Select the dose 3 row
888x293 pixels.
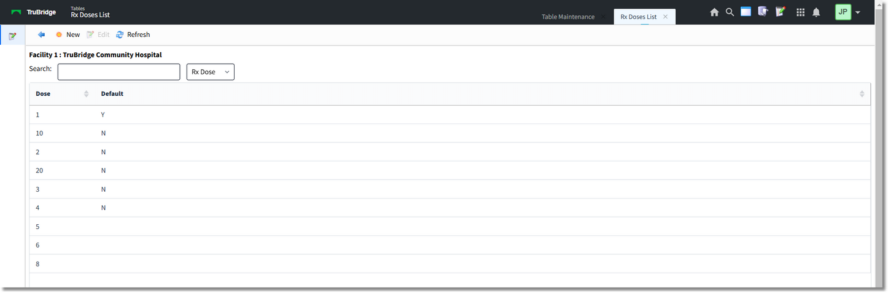click(x=450, y=189)
